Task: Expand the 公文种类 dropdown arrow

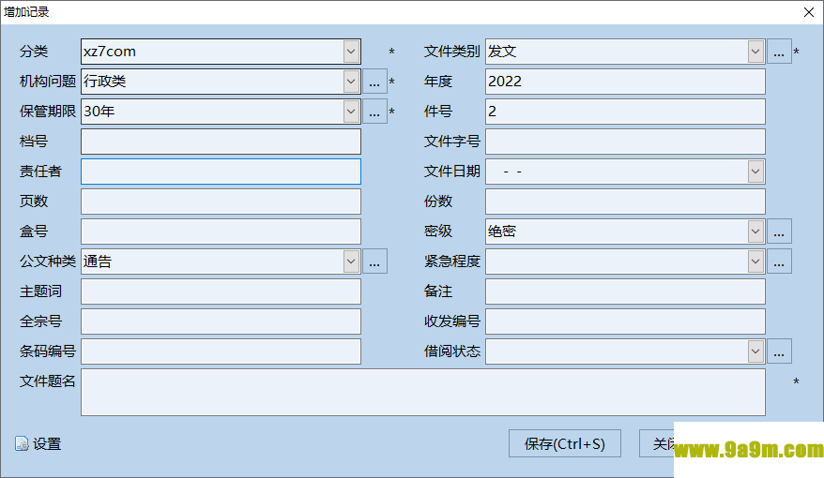Action: [x=351, y=261]
